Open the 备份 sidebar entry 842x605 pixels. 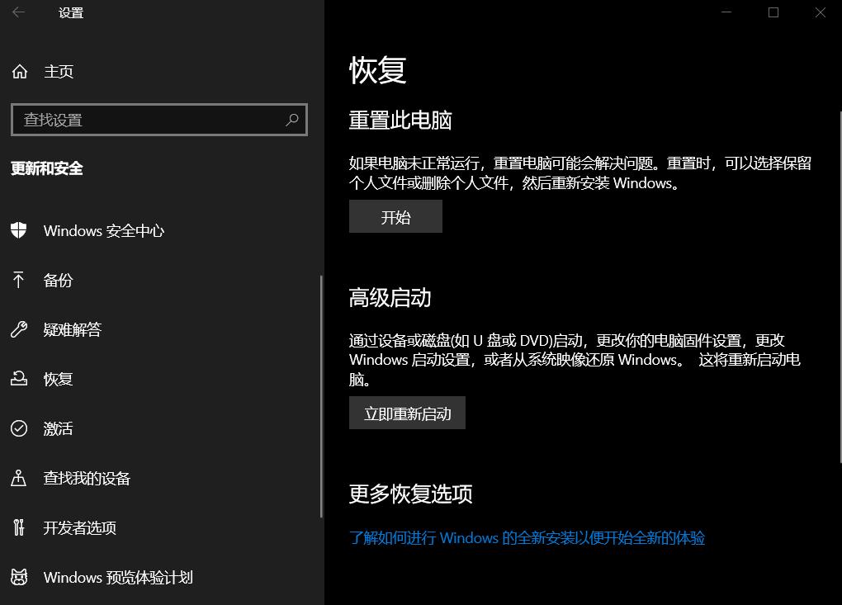[58, 280]
